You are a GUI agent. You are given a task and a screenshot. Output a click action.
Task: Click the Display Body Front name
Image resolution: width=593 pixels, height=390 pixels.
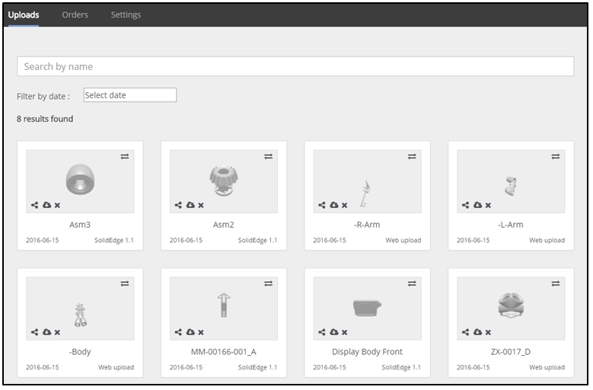[x=367, y=352]
